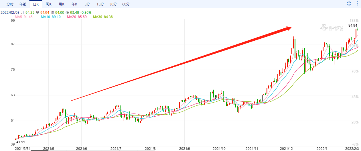Viewport: 361px width, 151px height.
Task: Open the 60分 interval chart
Action: tap(126, 4)
